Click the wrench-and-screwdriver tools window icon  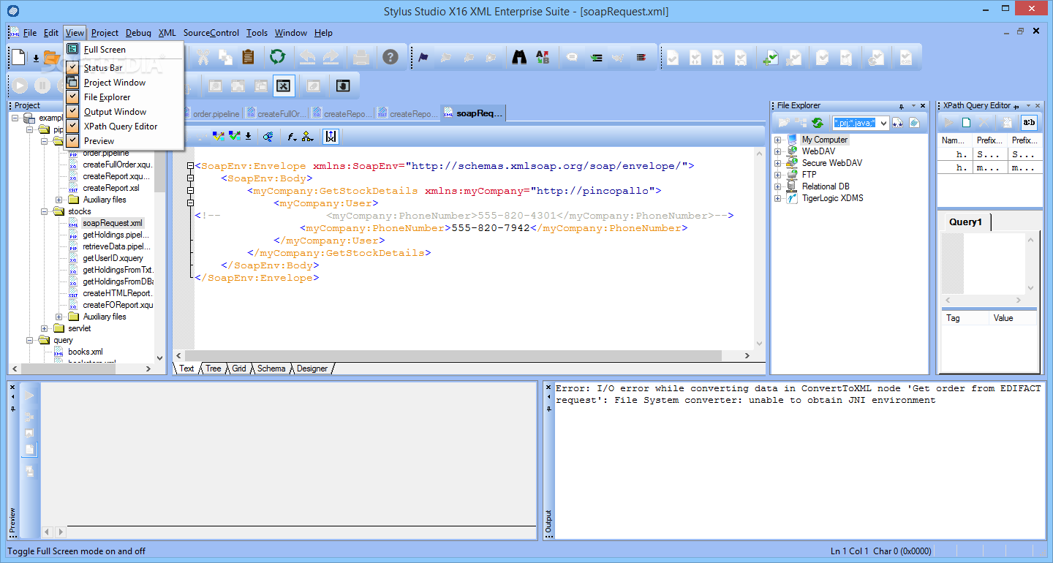tap(284, 86)
